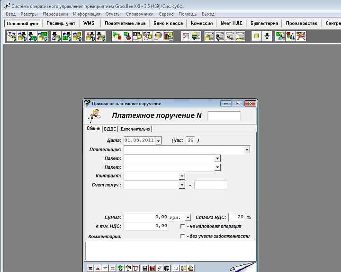Click the payment order number field
The height and width of the screenshot is (272, 341).
(224, 116)
